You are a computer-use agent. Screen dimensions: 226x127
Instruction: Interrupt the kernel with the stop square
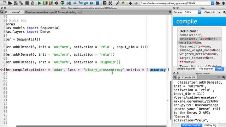tap(219, 77)
